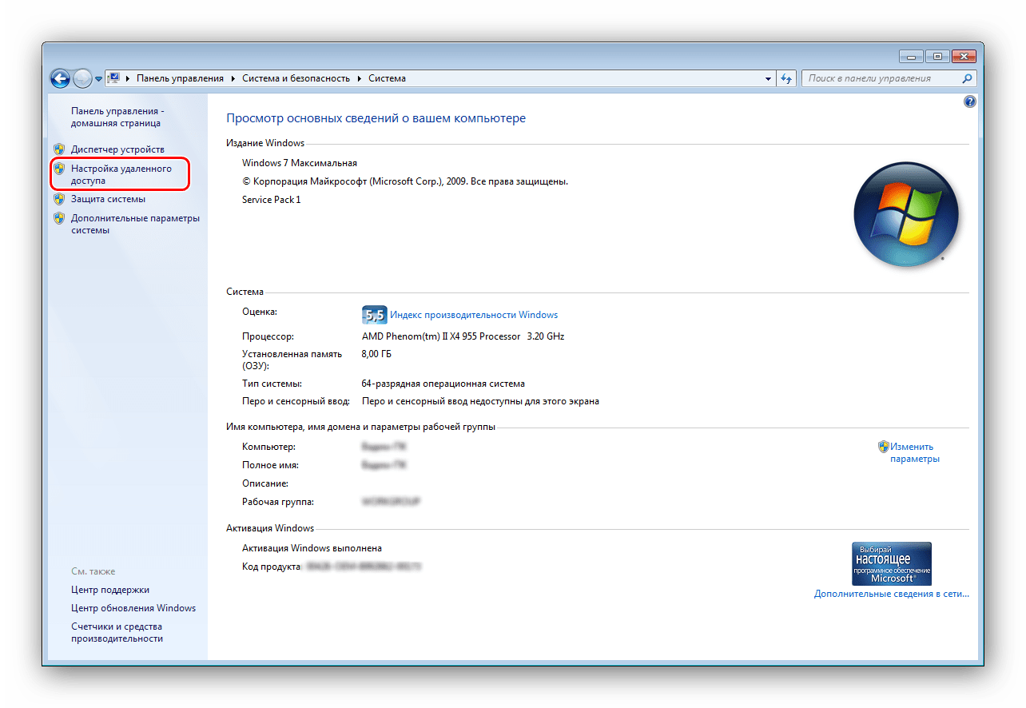Minimize the System window
Screen dimensions: 1026x708
(x=911, y=56)
